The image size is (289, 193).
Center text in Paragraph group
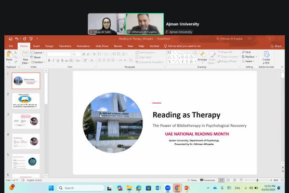[104, 60]
